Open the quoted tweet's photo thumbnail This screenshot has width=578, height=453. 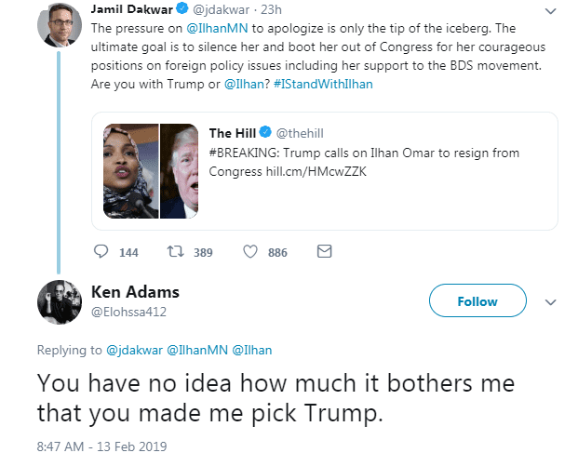[153, 170]
